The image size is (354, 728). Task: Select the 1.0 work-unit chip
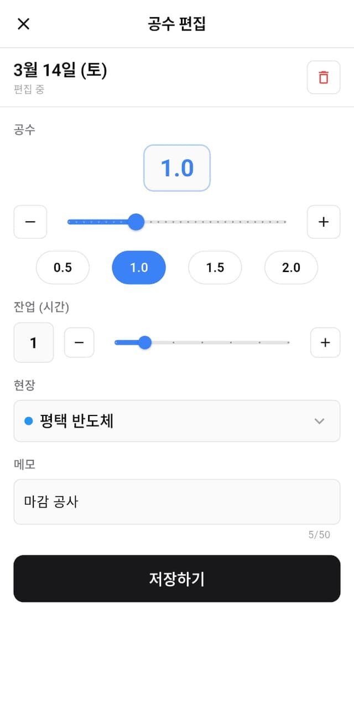pos(138,268)
